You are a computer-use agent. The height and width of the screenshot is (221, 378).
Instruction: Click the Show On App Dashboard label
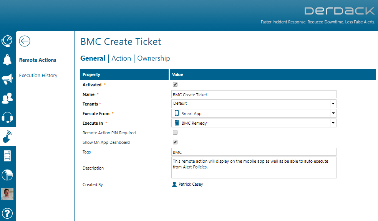106,142
